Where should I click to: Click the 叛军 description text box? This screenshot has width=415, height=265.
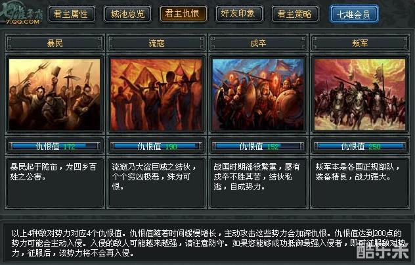pyautogui.click(x=360, y=183)
